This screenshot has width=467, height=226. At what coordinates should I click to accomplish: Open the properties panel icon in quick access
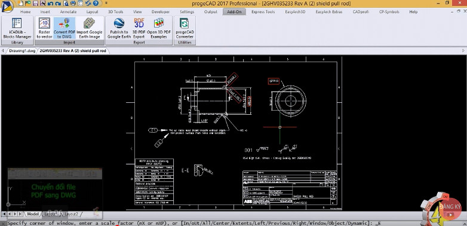pyautogui.click(x=81, y=3)
